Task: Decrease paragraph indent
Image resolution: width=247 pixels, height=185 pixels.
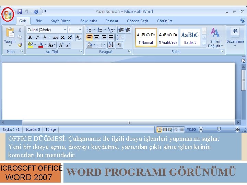Action: (x=121, y=29)
